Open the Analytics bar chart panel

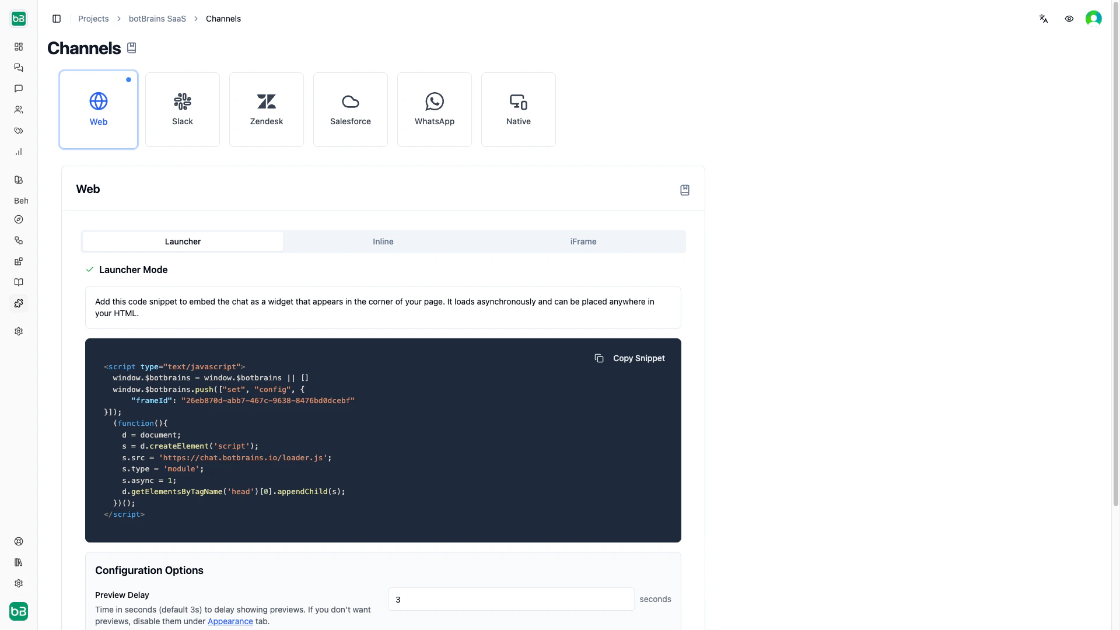click(x=19, y=152)
